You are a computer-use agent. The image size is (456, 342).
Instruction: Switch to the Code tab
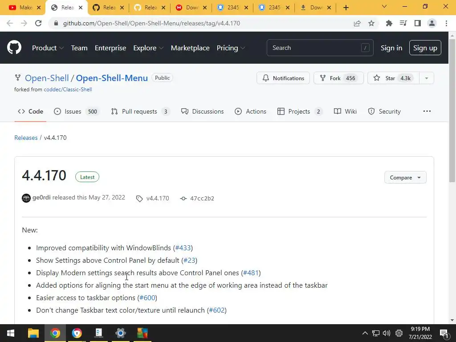[x=30, y=111]
